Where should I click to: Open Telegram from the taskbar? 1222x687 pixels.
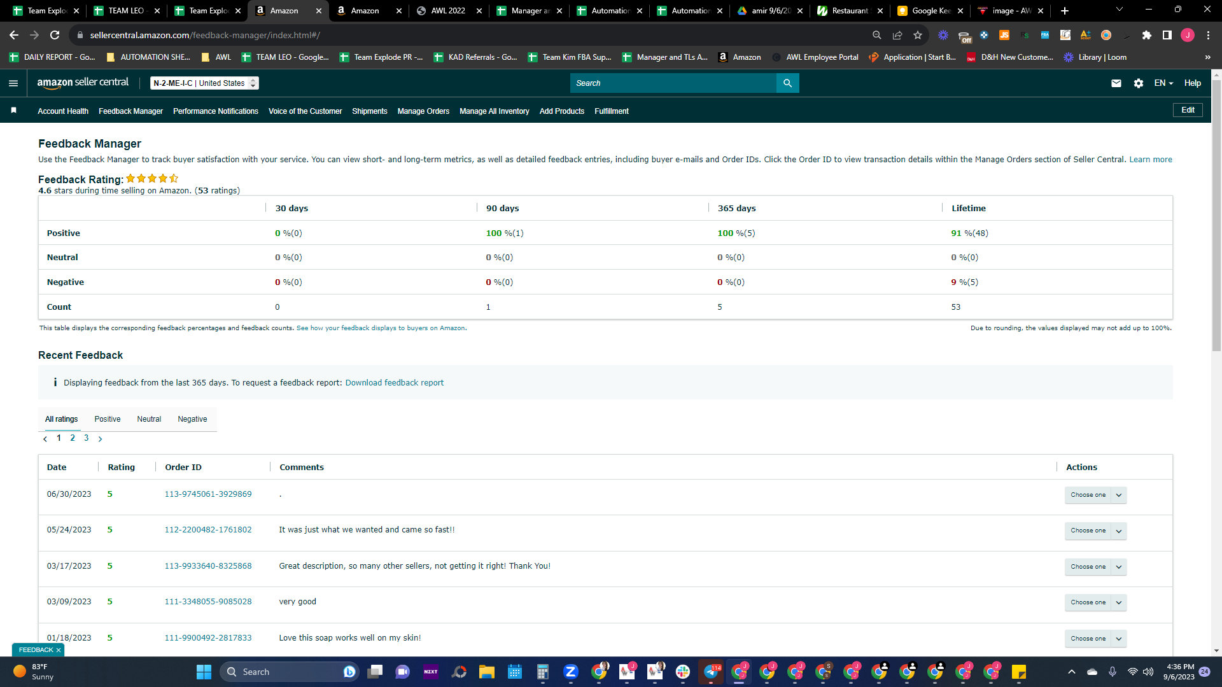coord(711,672)
